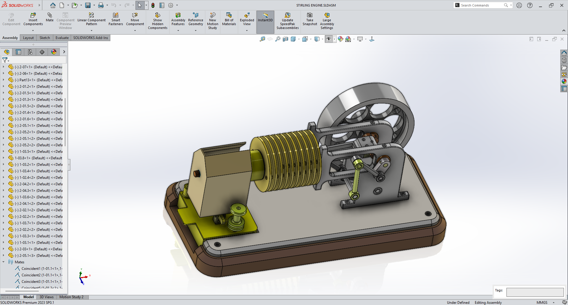Click Take Snapshot icon
The height and width of the screenshot is (305, 568).
(x=310, y=19)
